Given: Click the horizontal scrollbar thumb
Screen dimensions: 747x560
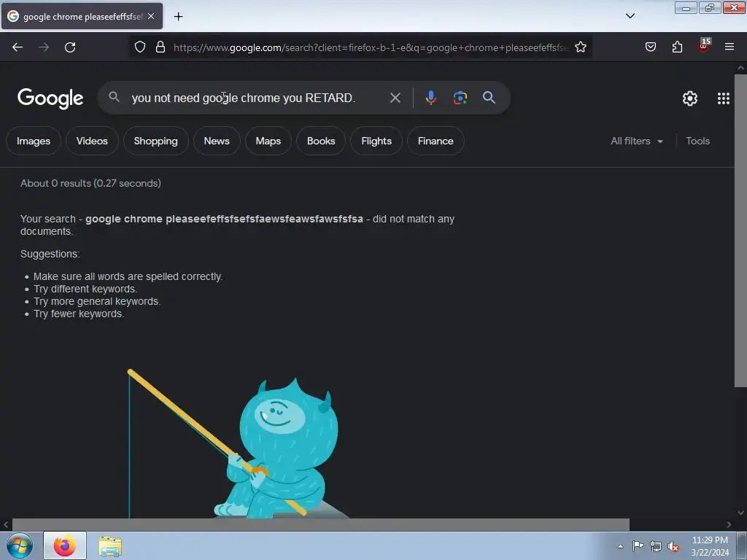Looking at the screenshot, I should click(321, 524).
